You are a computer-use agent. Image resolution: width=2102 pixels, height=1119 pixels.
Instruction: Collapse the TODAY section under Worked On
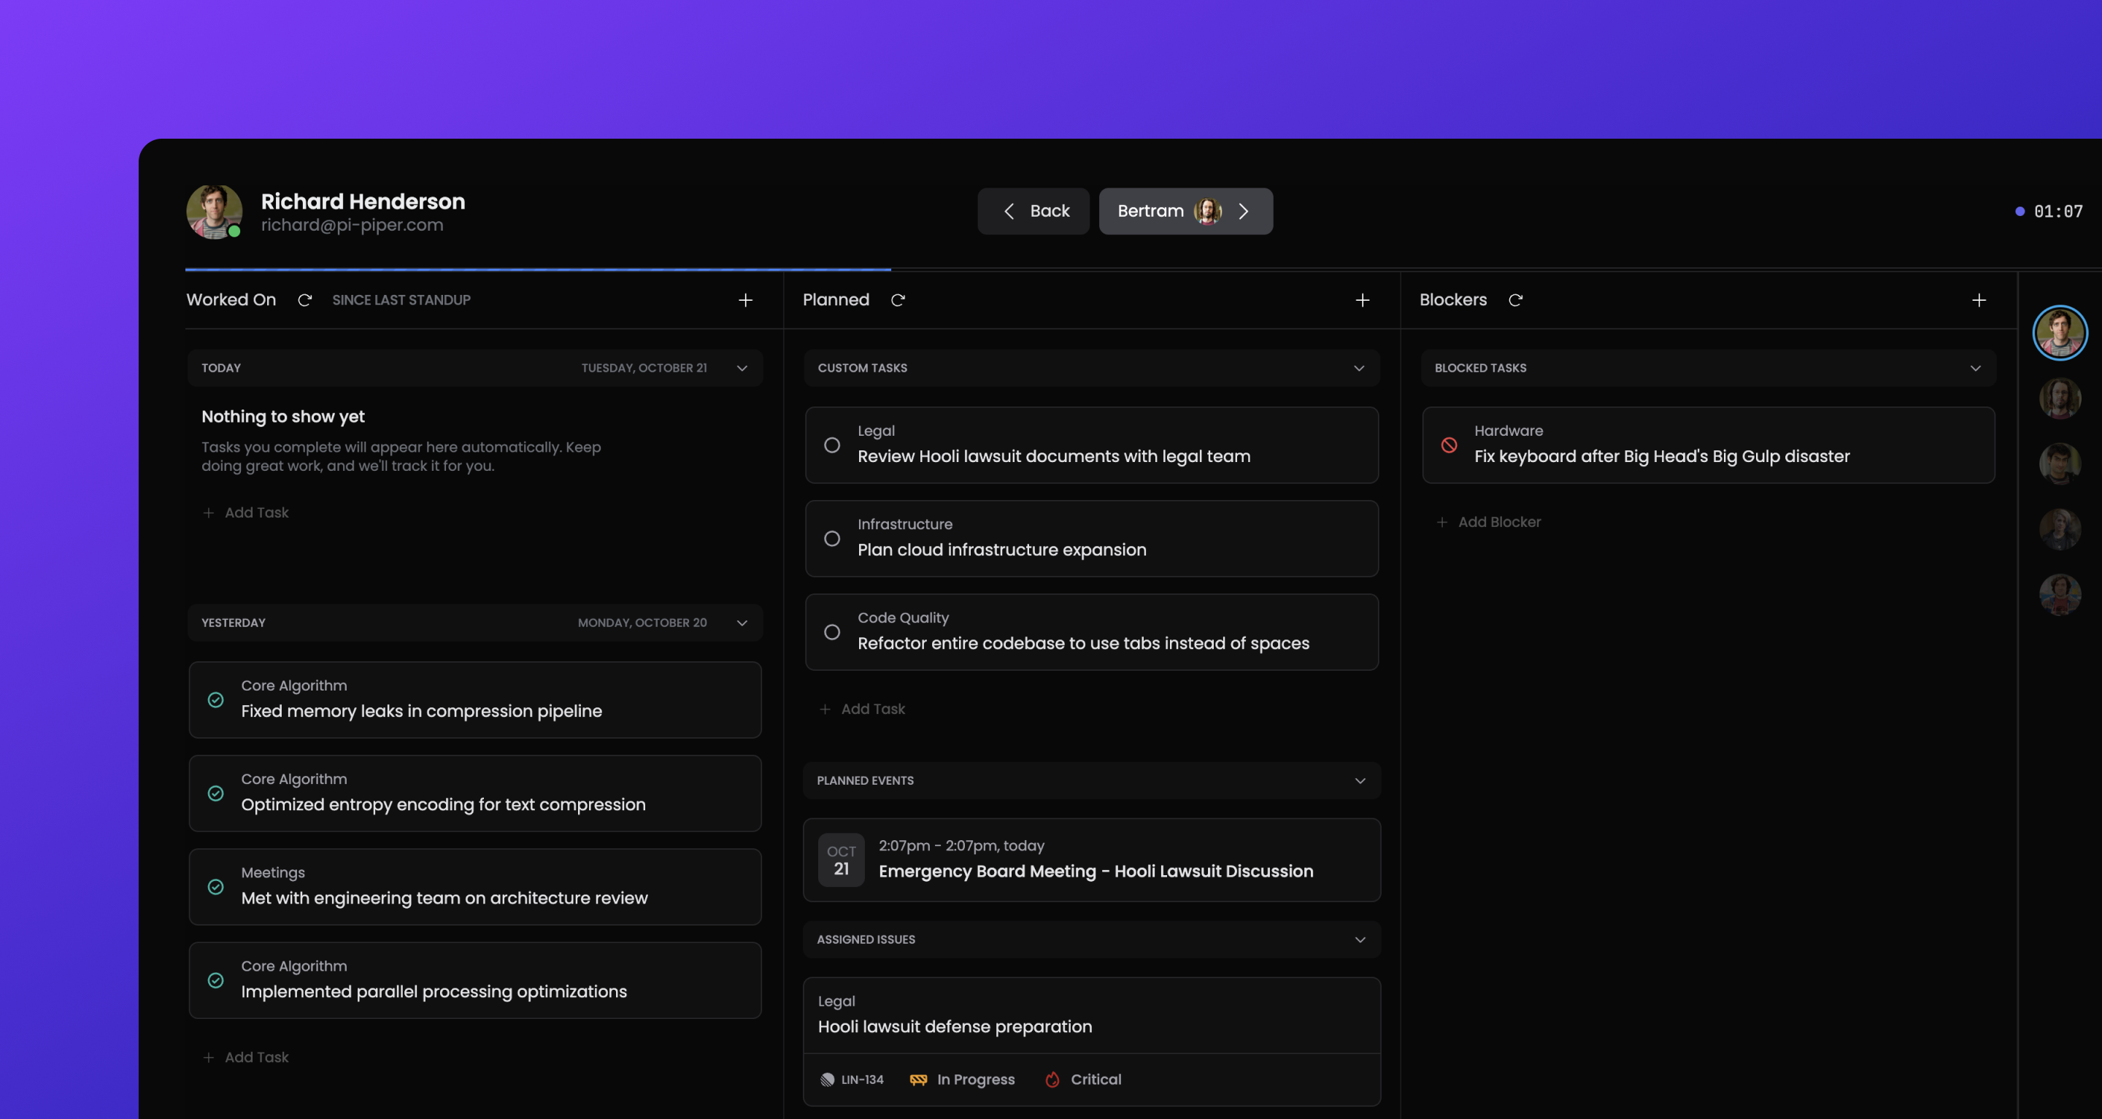point(742,368)
